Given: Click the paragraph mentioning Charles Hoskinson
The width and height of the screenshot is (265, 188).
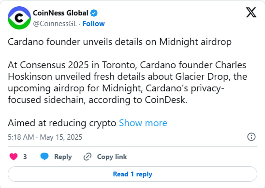Looking at the screenshot, I should 128,82.
